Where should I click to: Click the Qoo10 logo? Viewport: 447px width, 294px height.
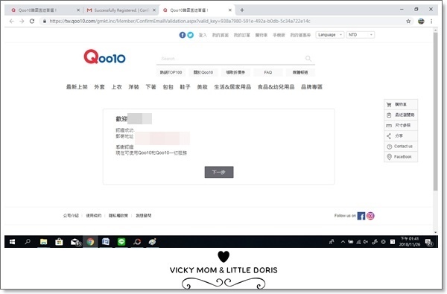(104, 57)
